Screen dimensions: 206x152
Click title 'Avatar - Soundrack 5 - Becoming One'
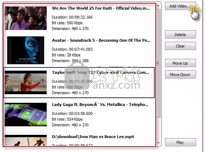click(101, 40)
